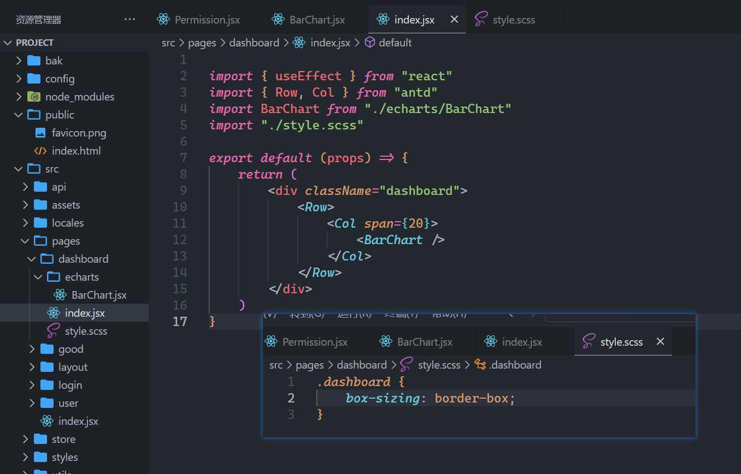The width and height of the screenshot is (741, 474).
Task: Click the default symbol cube icon in breadcrumb
Action: (370, 43)
